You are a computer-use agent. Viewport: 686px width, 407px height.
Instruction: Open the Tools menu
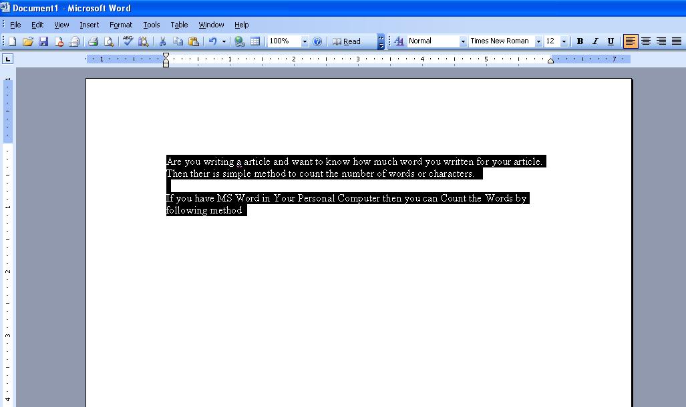(151, 25)
